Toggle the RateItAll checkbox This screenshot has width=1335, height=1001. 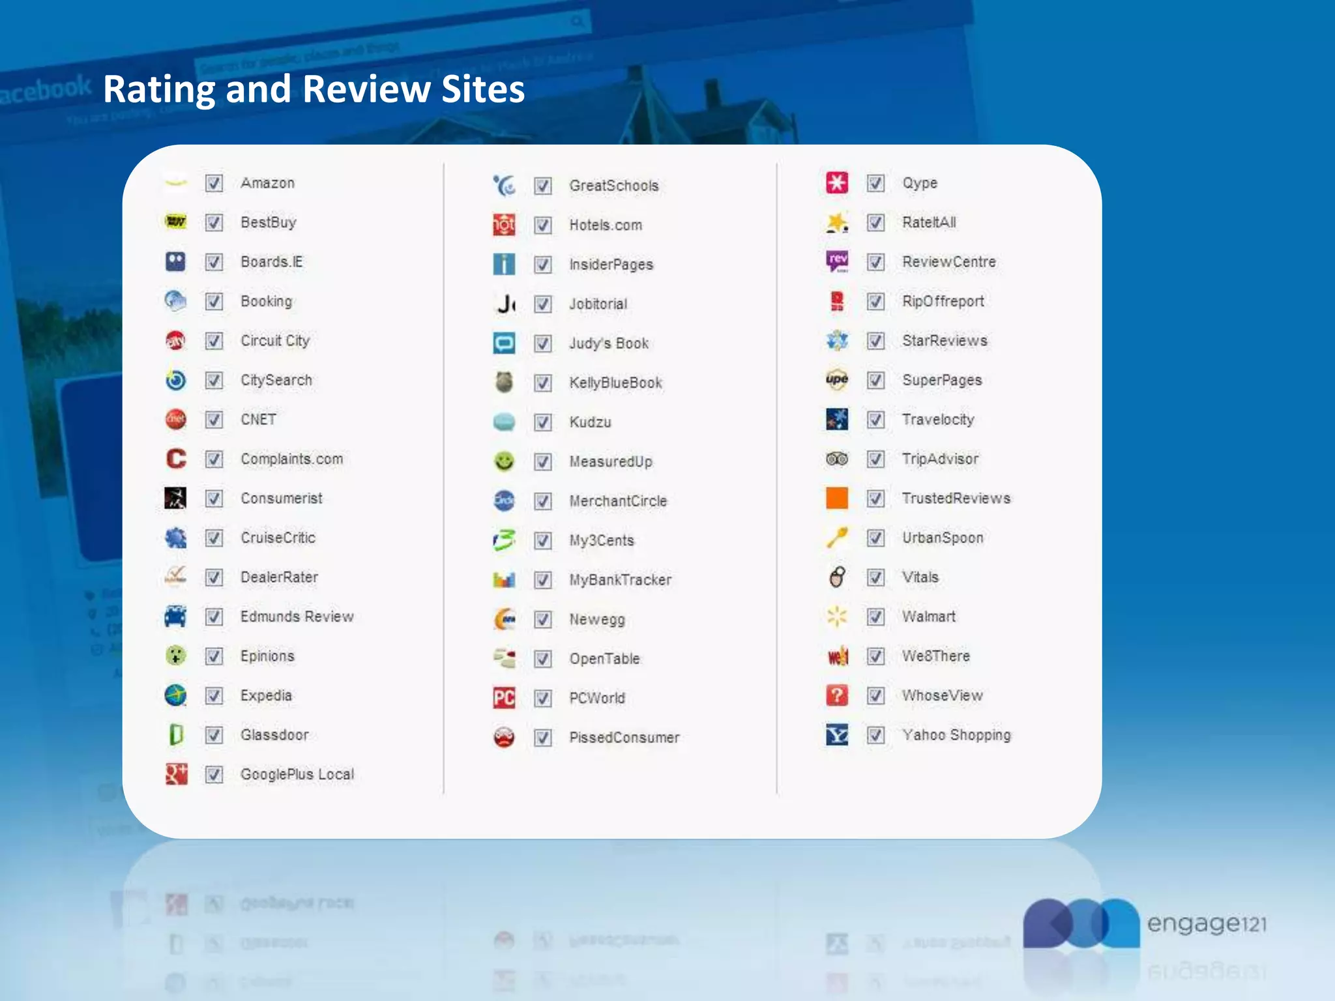pos(875,222)
